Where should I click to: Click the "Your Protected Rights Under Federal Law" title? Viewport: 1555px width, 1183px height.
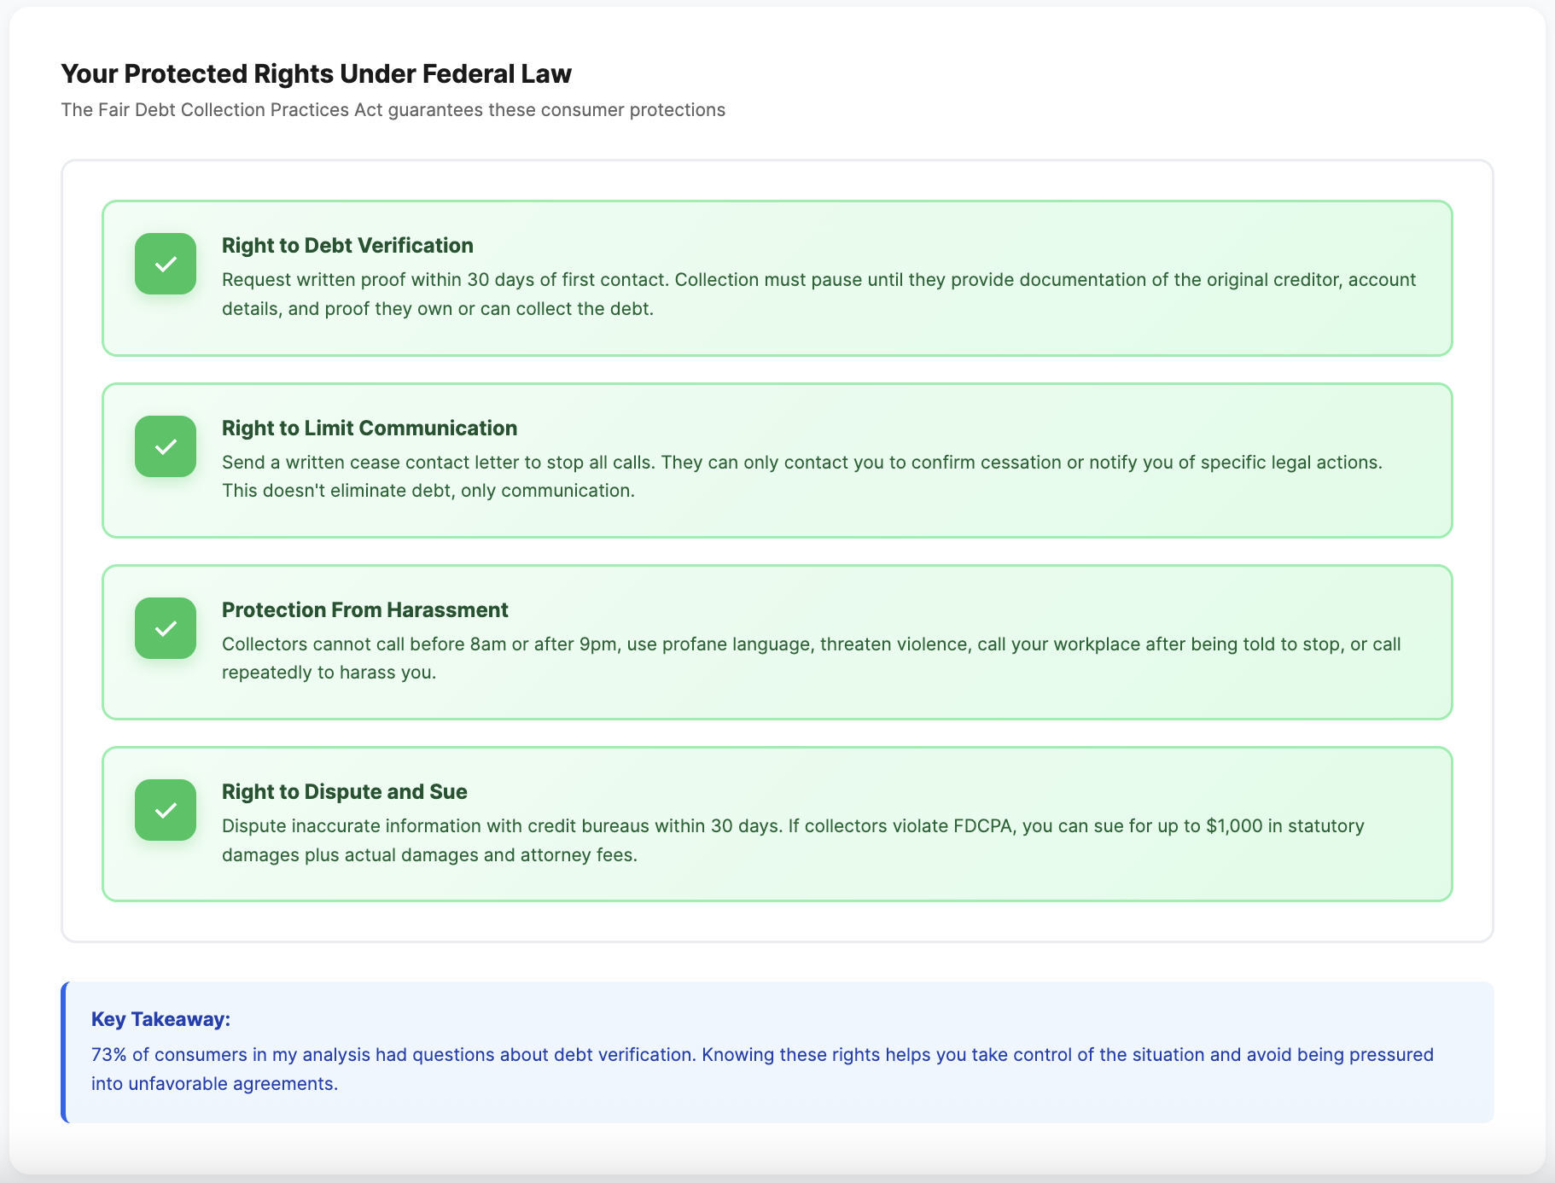pos(317,73)
